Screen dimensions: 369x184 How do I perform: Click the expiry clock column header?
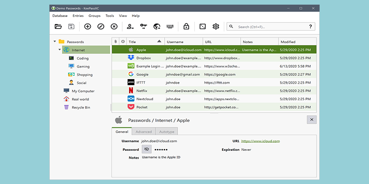point(123,41)
